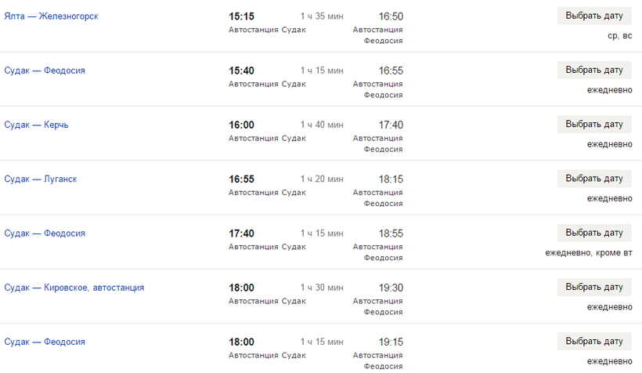Choose a date for Судак — Керчь

click(x=594, y=125)
